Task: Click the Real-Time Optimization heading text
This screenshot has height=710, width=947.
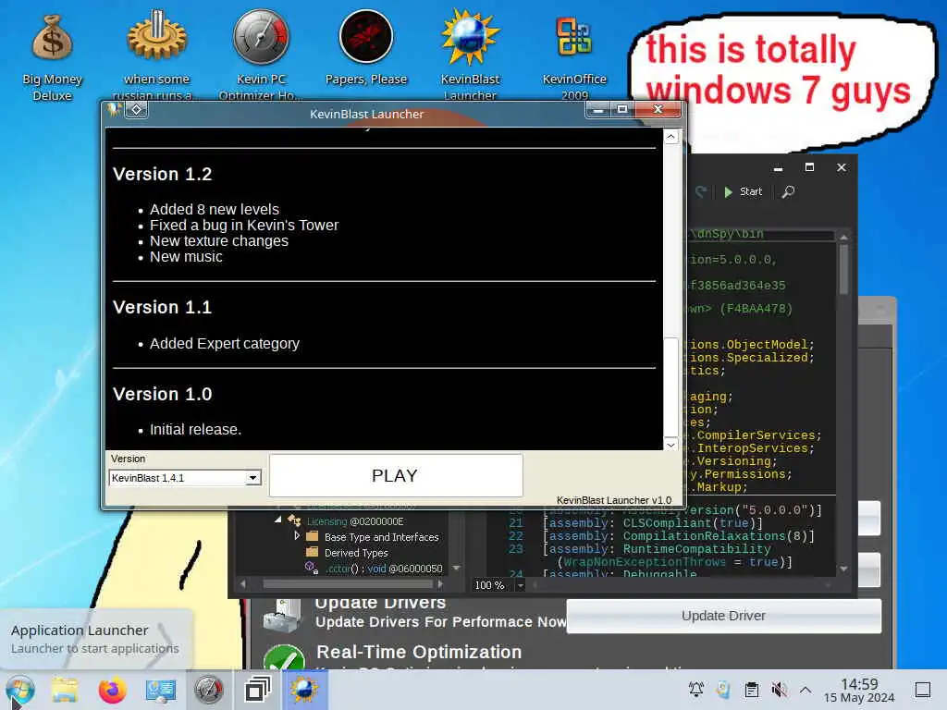Action: point(419,652)
